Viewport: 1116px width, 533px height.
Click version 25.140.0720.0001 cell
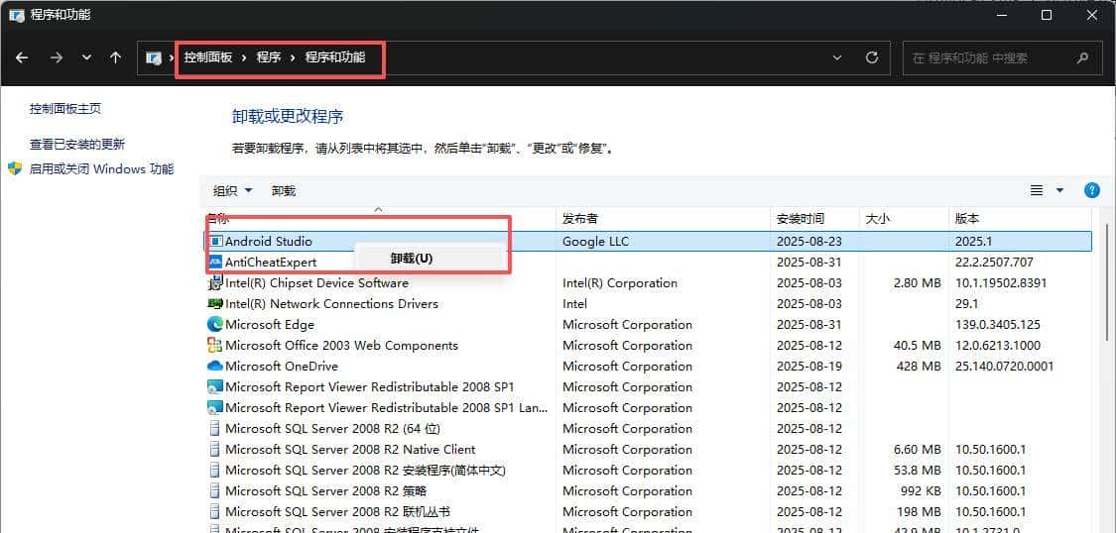1004,366
